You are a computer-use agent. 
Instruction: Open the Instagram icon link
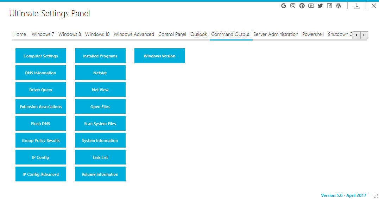293,6
